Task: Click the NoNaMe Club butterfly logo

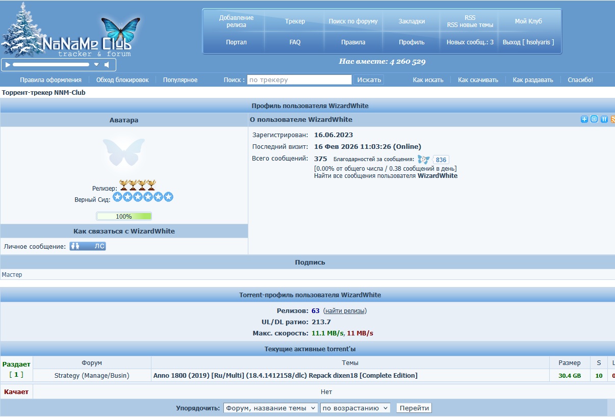Action: point(120,30)
